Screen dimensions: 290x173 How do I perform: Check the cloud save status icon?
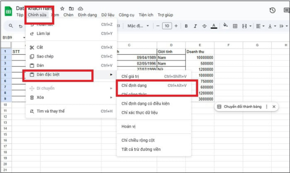(x=80, y=8)
